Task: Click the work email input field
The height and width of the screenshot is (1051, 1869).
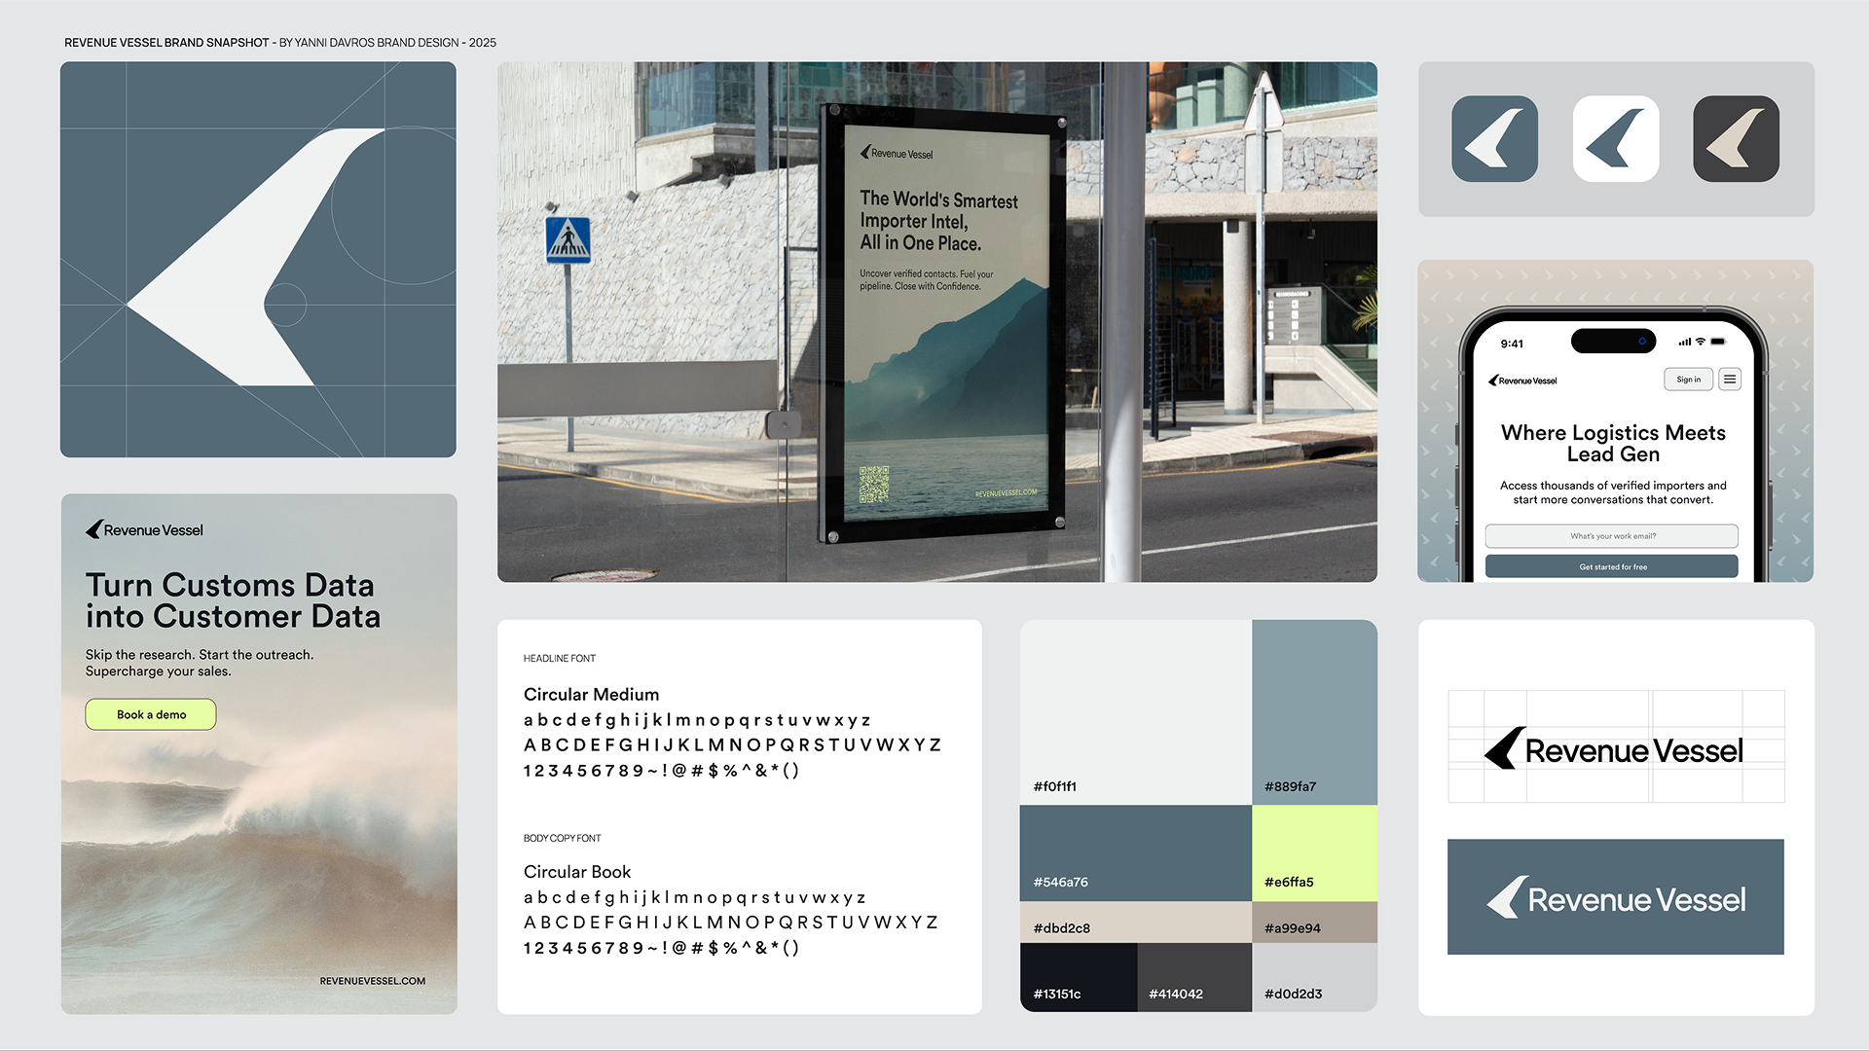Action: [x=1611, y=536]
